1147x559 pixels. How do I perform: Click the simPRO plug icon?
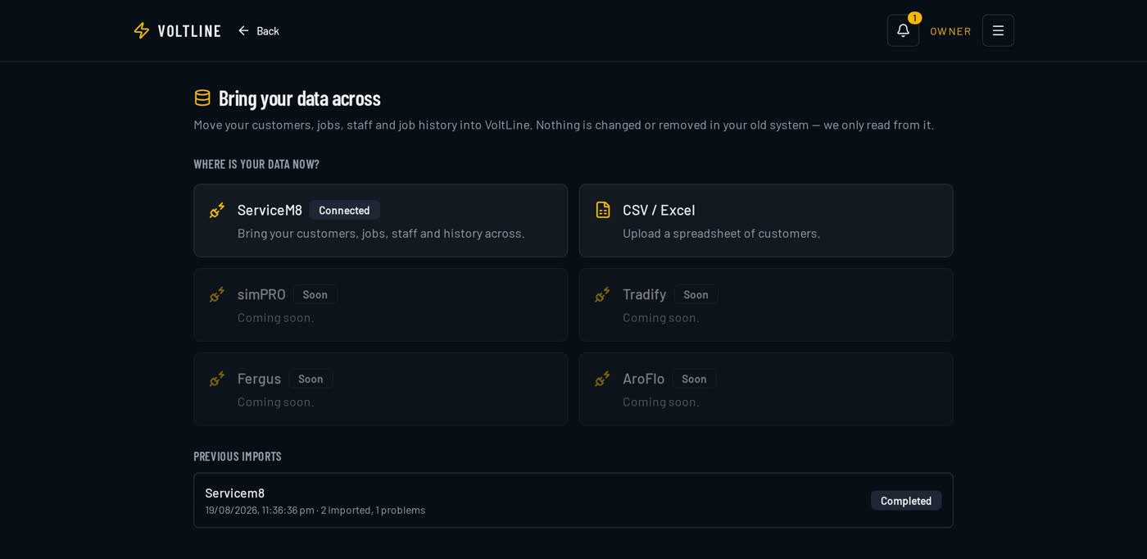click(217, 295)
